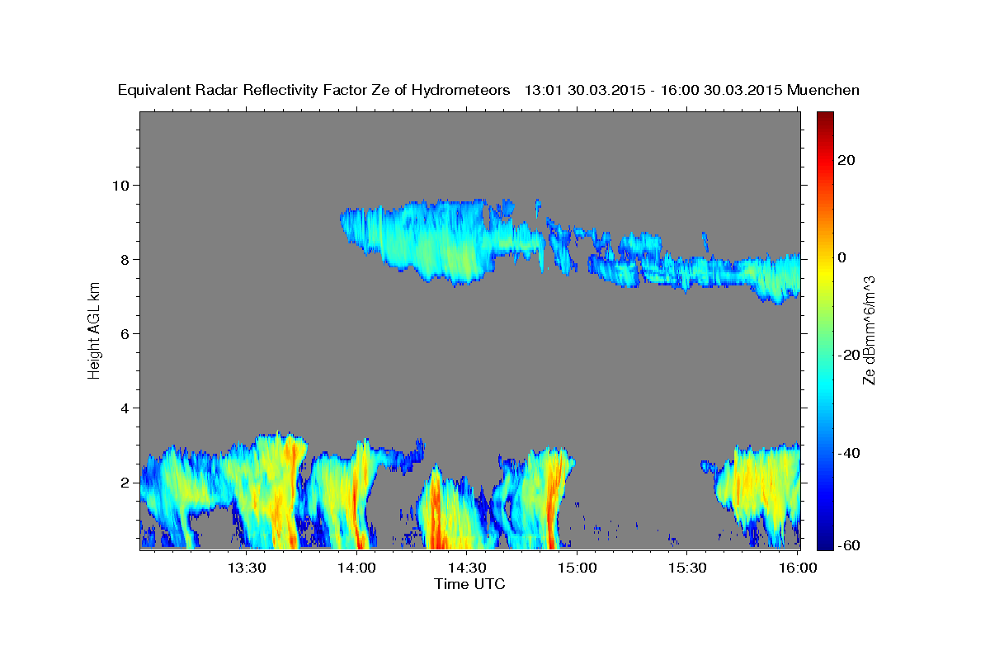Click the dark blue bottom of the colorbar
This screenshot has height=660, width=990.
825,540
